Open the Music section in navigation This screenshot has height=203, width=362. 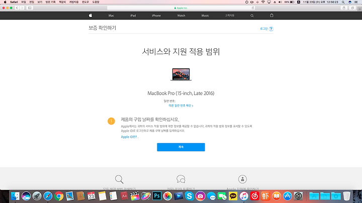click(x=205, y=16)
